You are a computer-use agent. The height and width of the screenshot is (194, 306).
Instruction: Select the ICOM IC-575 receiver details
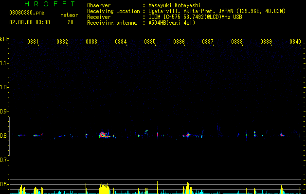(195, 17)
